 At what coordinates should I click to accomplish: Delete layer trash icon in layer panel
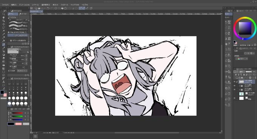coord(256,78)
